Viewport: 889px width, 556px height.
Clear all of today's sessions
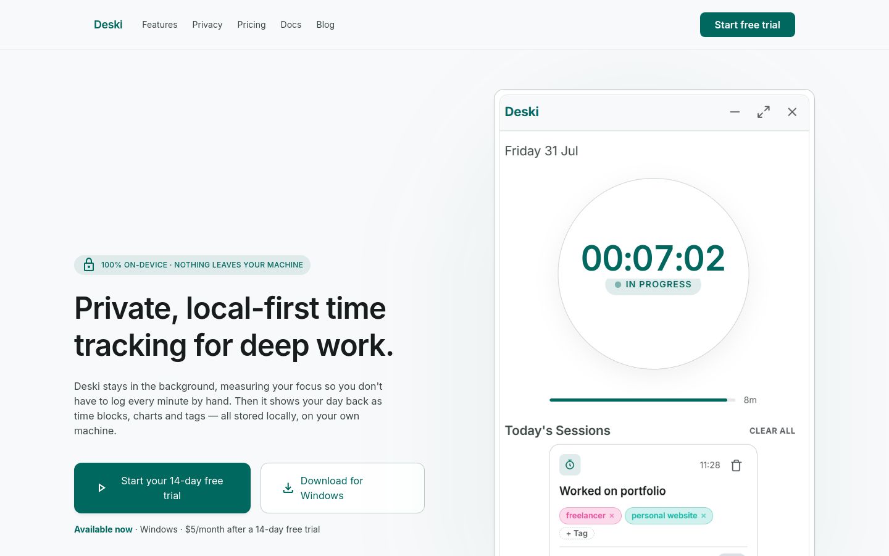pyautogui.click(x=772, y=431)
